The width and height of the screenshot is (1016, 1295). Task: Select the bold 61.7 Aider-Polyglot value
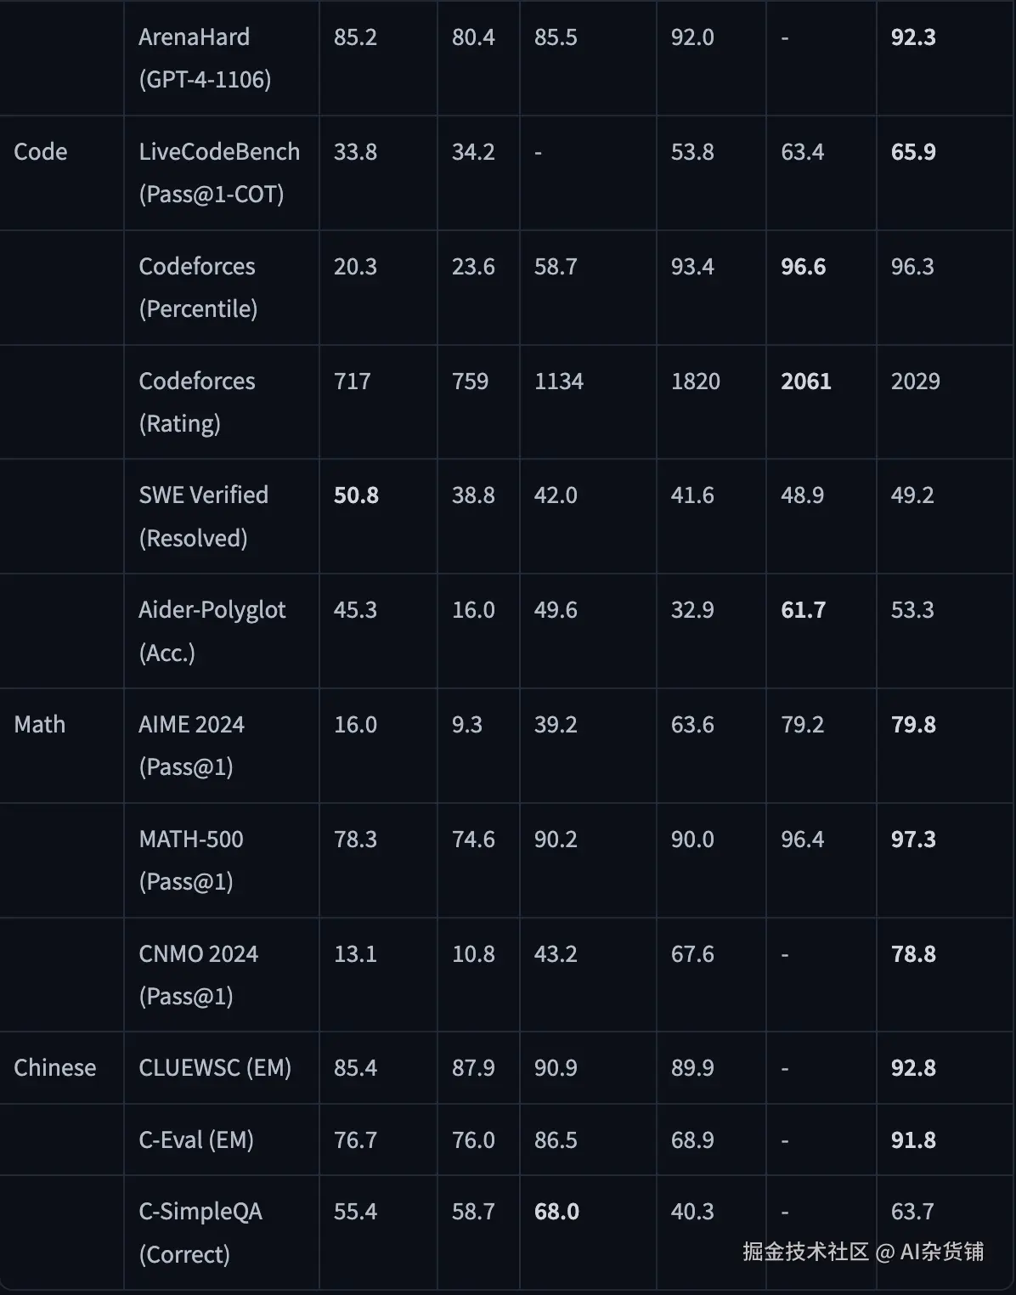(803, 610)
